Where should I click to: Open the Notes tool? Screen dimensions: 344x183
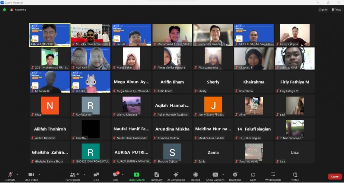pos(295,176)
